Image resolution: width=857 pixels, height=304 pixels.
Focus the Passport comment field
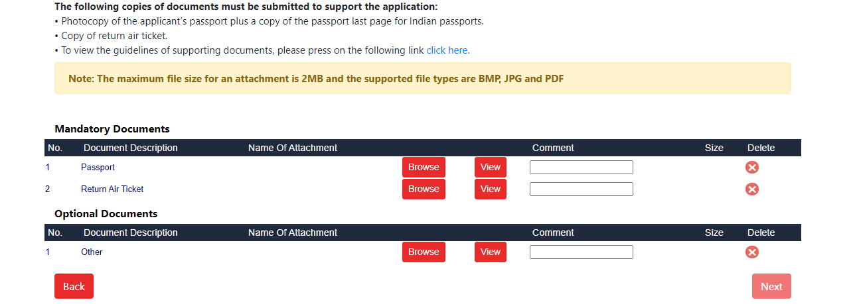(582, 167)
